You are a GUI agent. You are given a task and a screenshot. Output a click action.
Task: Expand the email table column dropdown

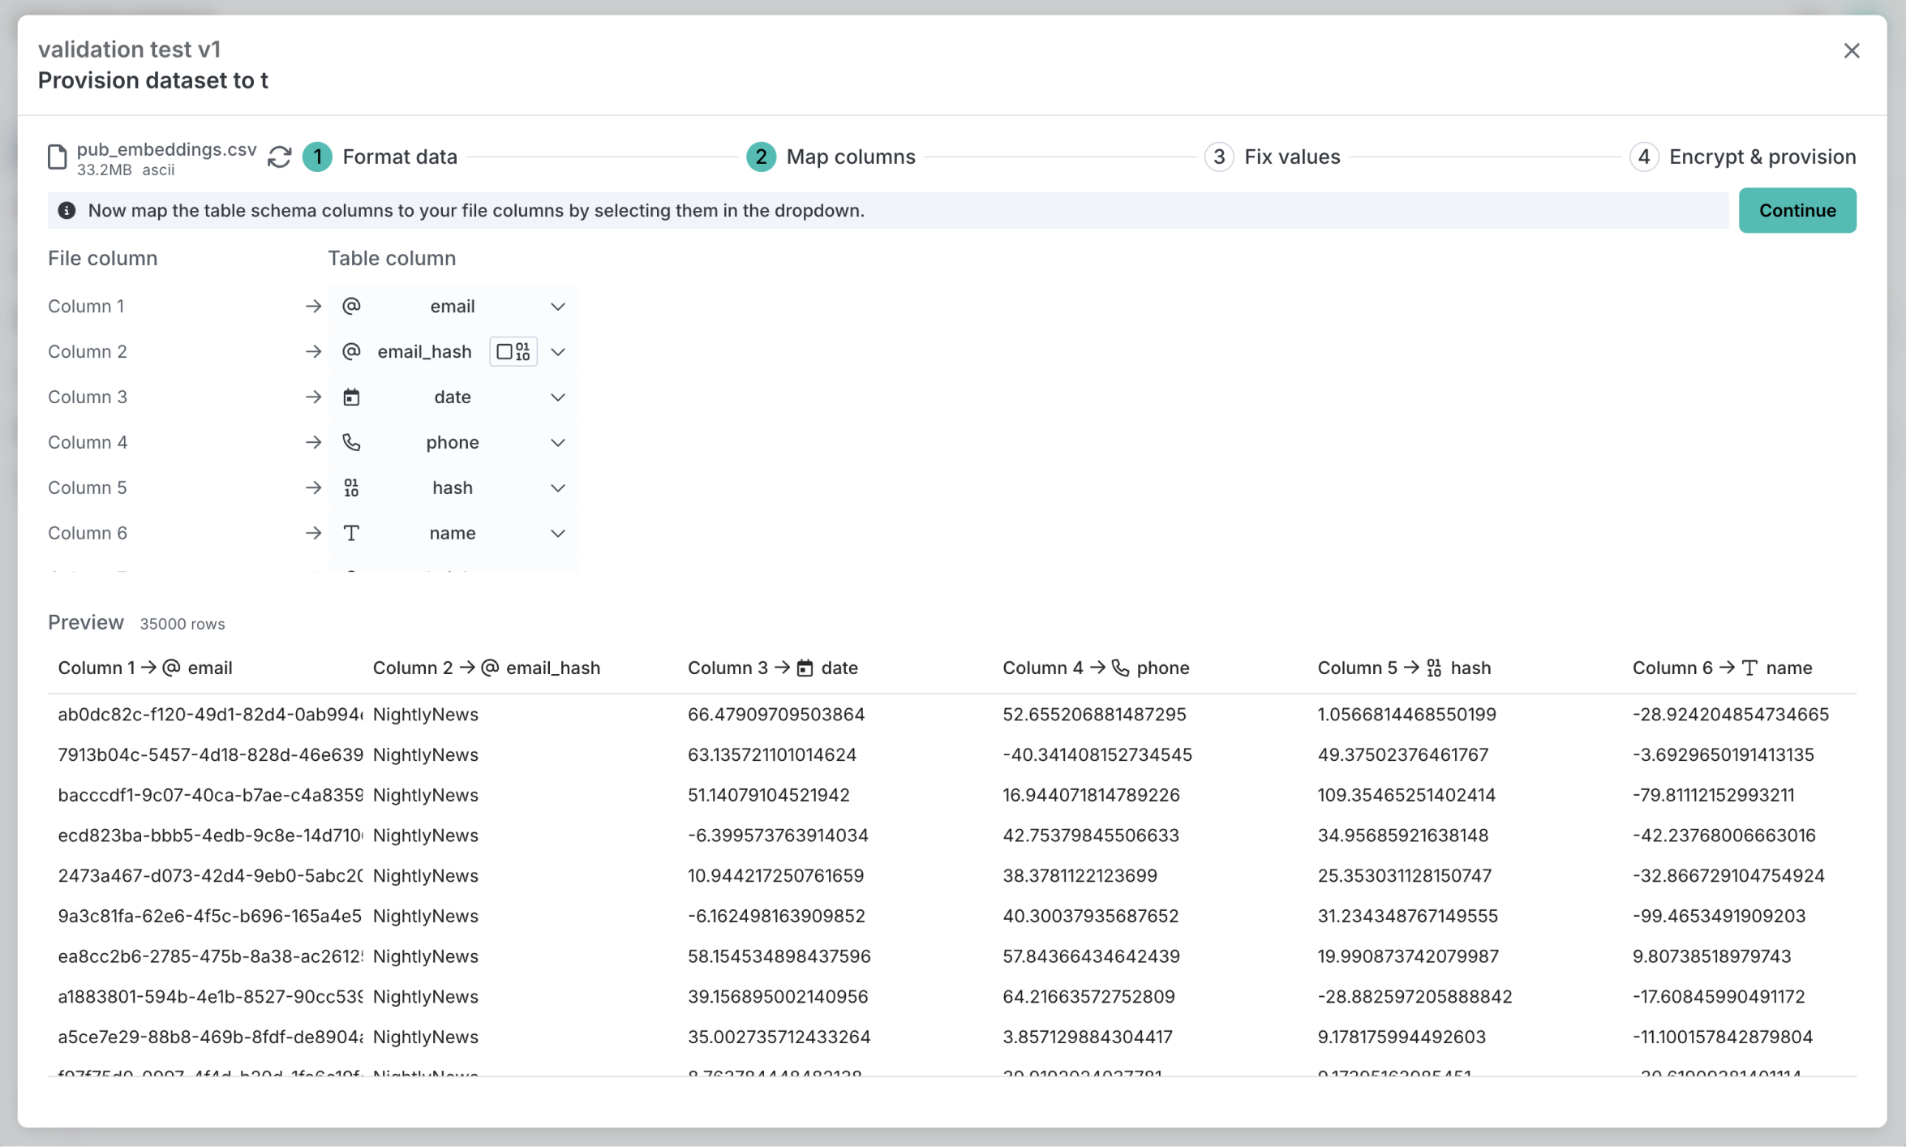tap(557, 307)
